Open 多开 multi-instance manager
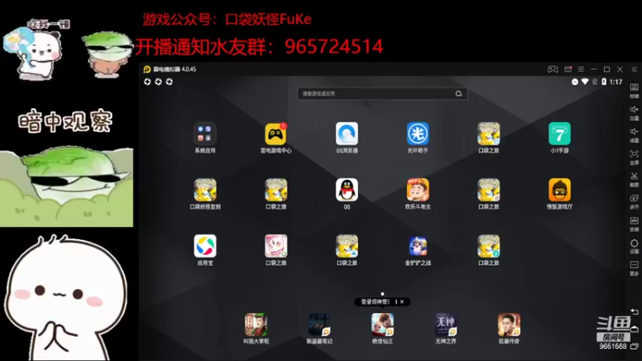Image resolution: width=642 pixels, height=361 pixels. (634, 202)
